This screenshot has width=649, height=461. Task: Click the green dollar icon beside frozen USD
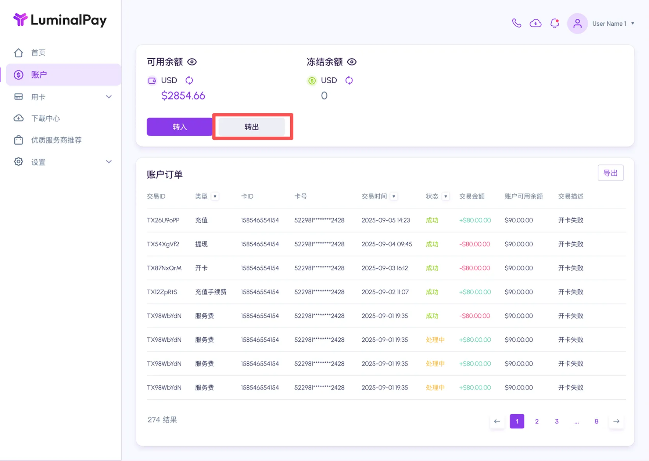point(312,80)
